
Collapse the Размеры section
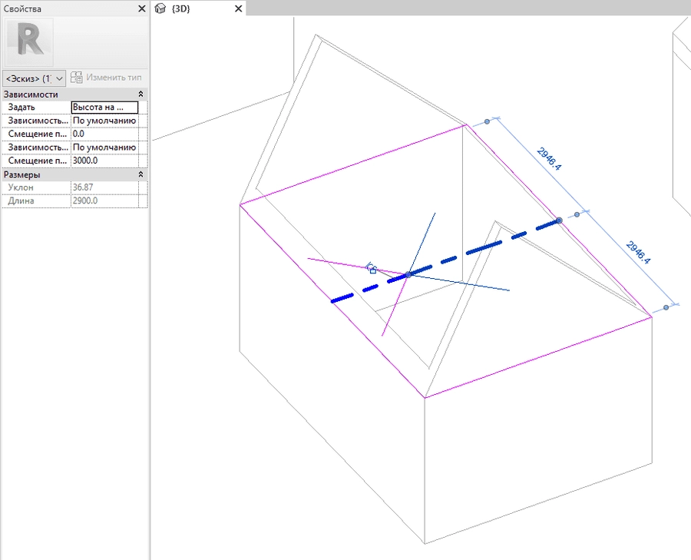(x=141, y=174)
